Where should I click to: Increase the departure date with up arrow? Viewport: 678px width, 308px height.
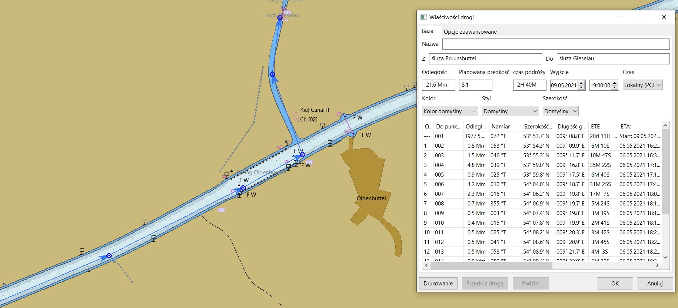pos(581,83)
